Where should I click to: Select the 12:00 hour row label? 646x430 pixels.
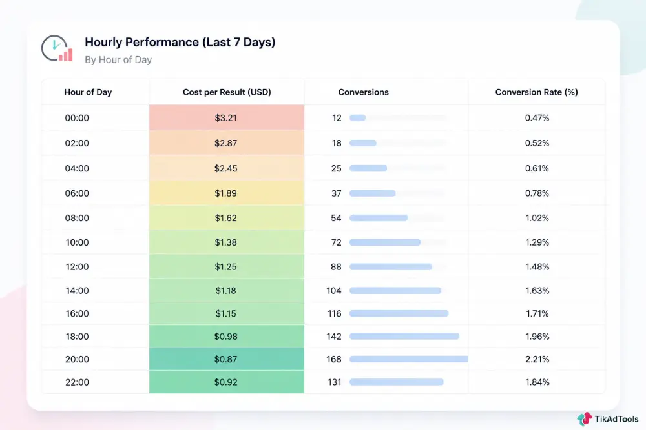point(77,267)
